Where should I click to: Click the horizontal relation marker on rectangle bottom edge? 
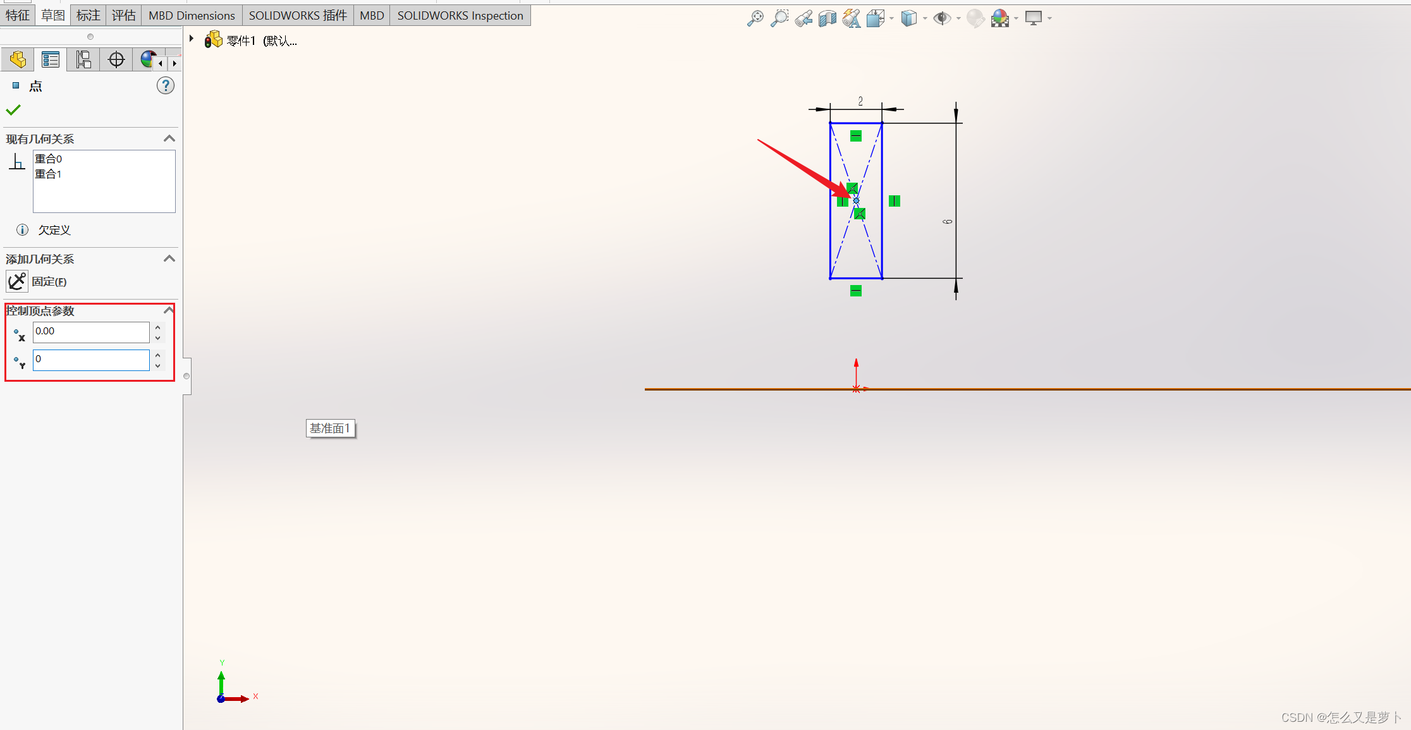pos(856,291)
